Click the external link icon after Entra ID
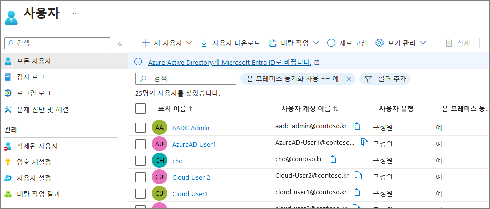This screenshot has width=490, height=209. point(317,62)
